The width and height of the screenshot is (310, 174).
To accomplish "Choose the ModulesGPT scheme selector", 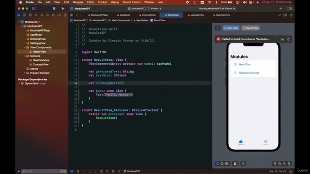I will (136, 9).
